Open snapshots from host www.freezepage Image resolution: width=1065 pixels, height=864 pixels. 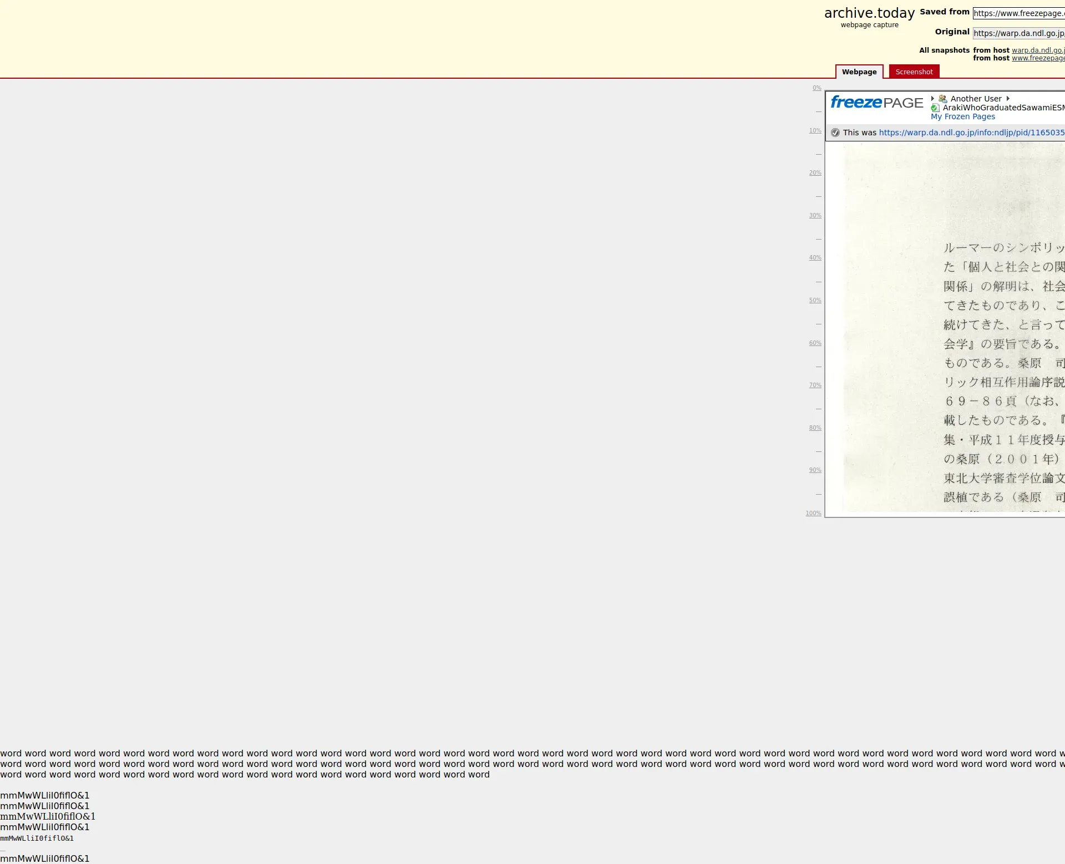point(1038,58)
